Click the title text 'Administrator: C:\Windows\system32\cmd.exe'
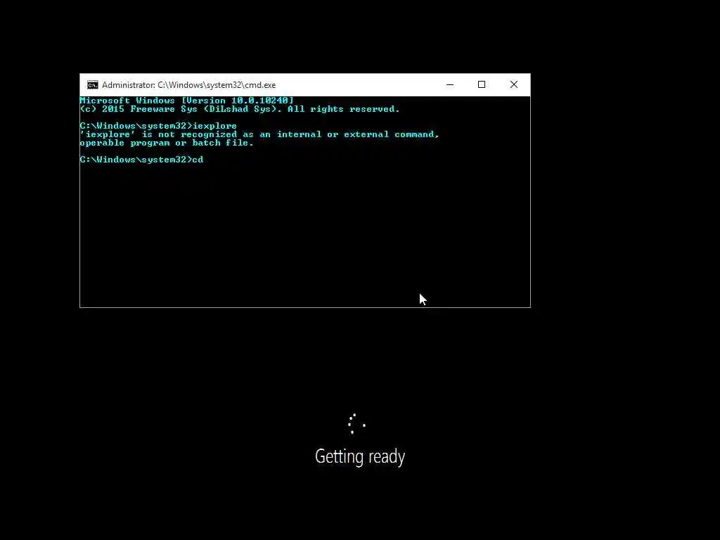Viewport: 720px width, 540px height. 188,85
